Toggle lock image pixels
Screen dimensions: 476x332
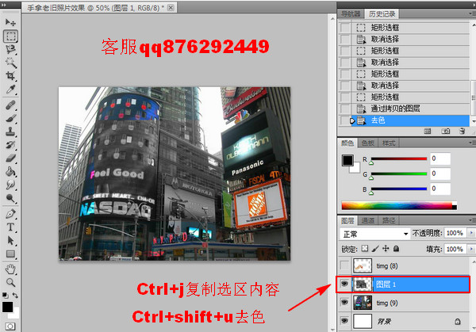coord(375,249)
